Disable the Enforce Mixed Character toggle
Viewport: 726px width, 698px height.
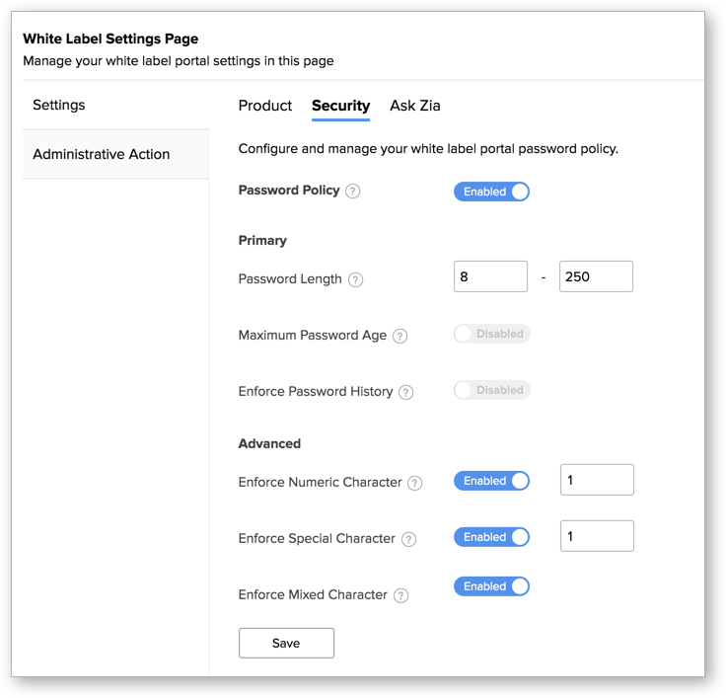(491, 586)
